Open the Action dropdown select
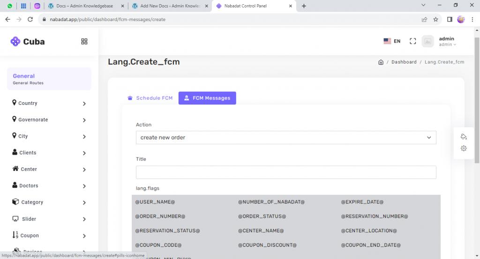Image resolution: width=480 pixels, height=259 pixels. pyautogui.click(x=286, y=138)
